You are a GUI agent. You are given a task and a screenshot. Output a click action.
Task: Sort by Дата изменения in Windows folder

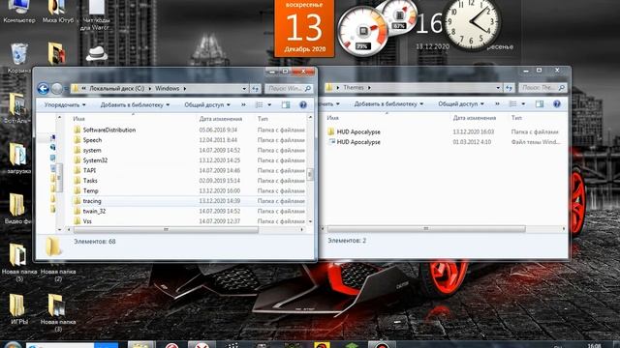click(221, 119)
